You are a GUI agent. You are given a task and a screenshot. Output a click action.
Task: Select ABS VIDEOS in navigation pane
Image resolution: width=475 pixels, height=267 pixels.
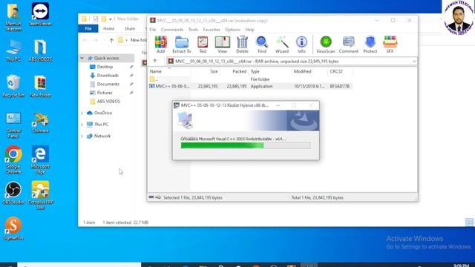point(108,102)
